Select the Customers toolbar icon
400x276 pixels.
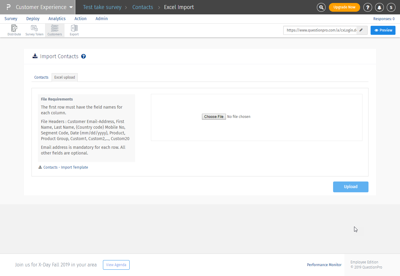point(55,30)
